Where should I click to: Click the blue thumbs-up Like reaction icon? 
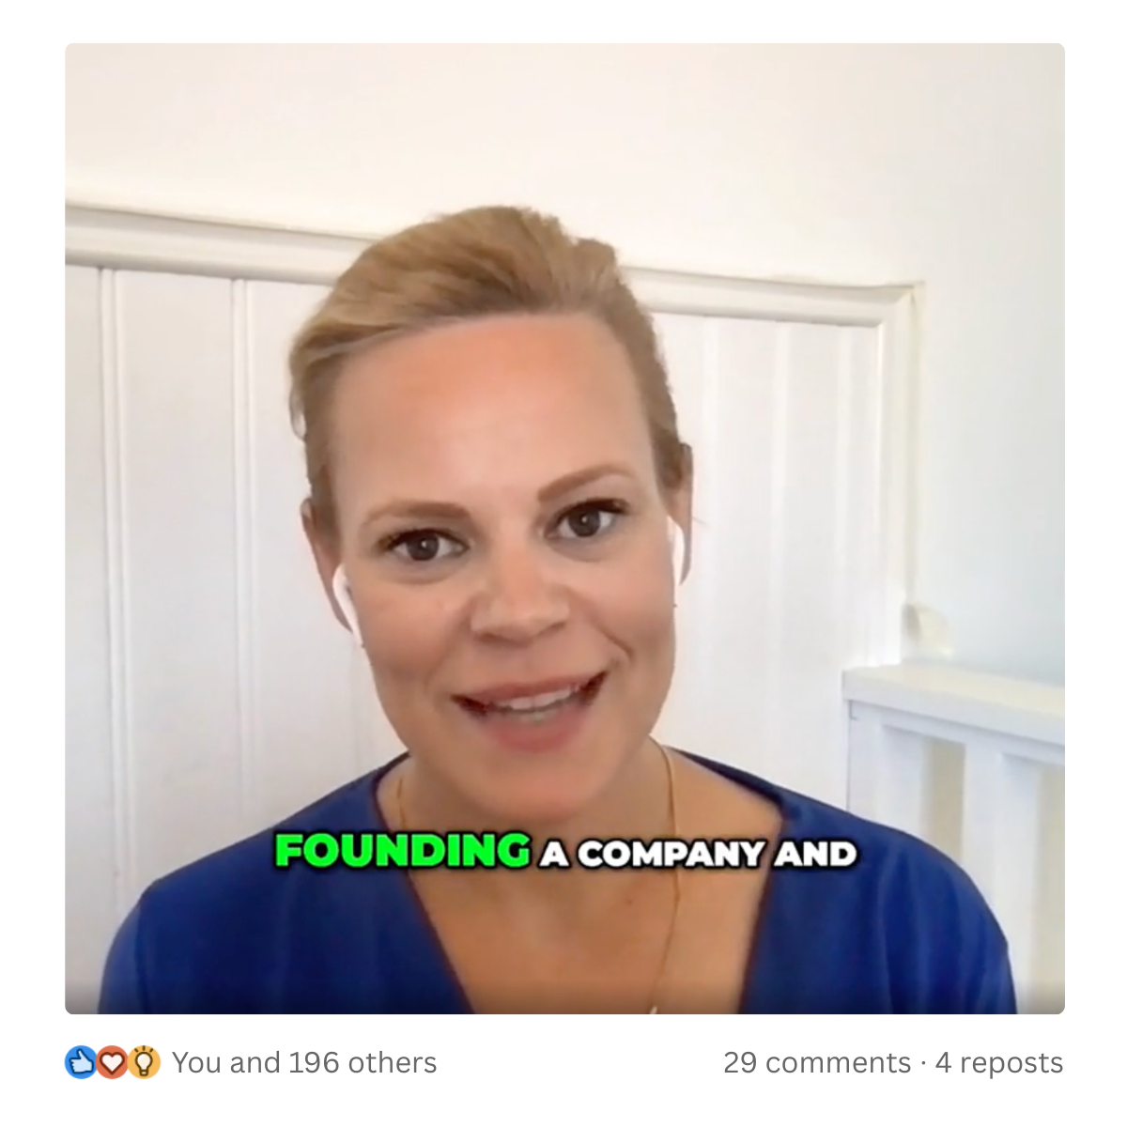[81, 1062]
